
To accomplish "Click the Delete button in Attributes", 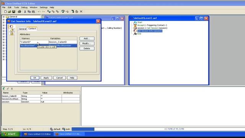I will [x=87, y=49].
